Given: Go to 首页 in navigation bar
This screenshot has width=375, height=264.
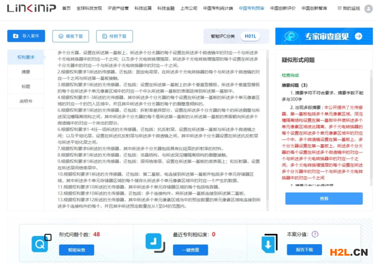Looking at the screenshot, I should pyautogui.click(x=66, y=9).
